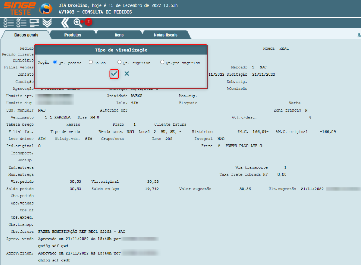Click the Singe Teste logo
The height and width of the screenshot is (265, 361).
coord(20,8)
